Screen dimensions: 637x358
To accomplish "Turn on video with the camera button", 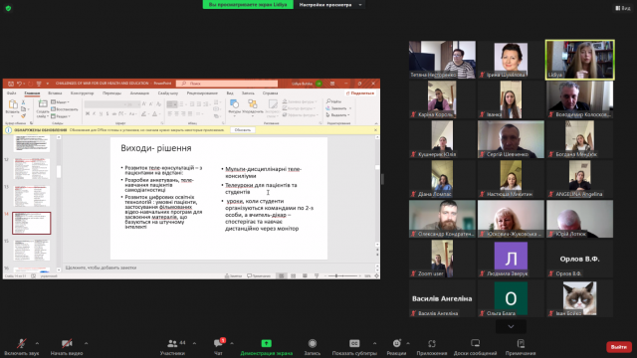I will pos(67,343).
